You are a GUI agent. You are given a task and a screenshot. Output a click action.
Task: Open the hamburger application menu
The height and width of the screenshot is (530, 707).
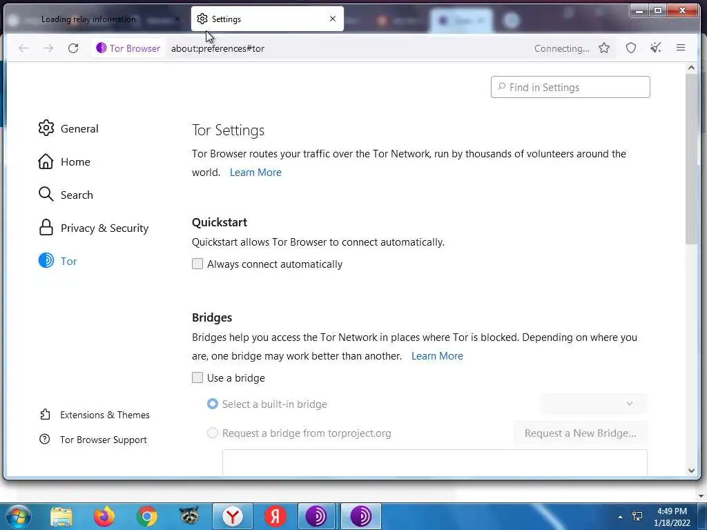pos(681,48)
